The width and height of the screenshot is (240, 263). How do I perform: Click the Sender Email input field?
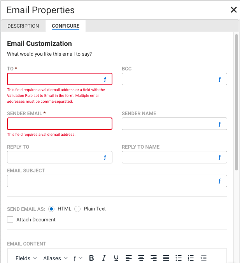[60, 124]
